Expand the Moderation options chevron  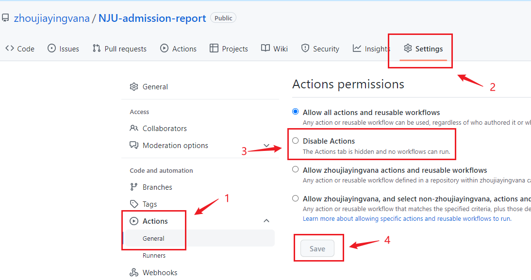(x=266, y=145)
